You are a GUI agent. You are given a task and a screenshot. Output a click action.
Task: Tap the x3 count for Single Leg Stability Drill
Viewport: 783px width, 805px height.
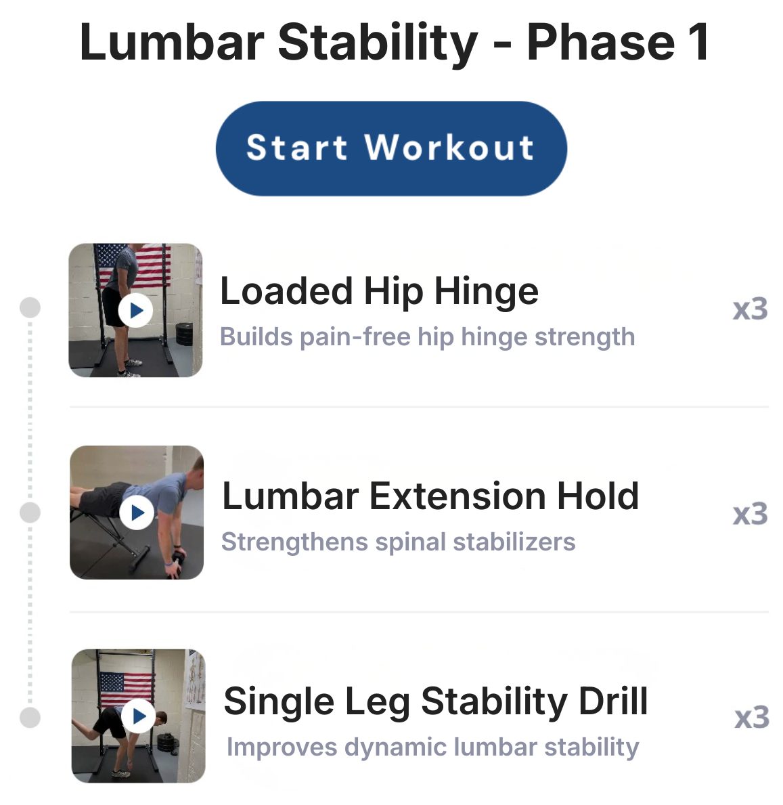[751, 718]
